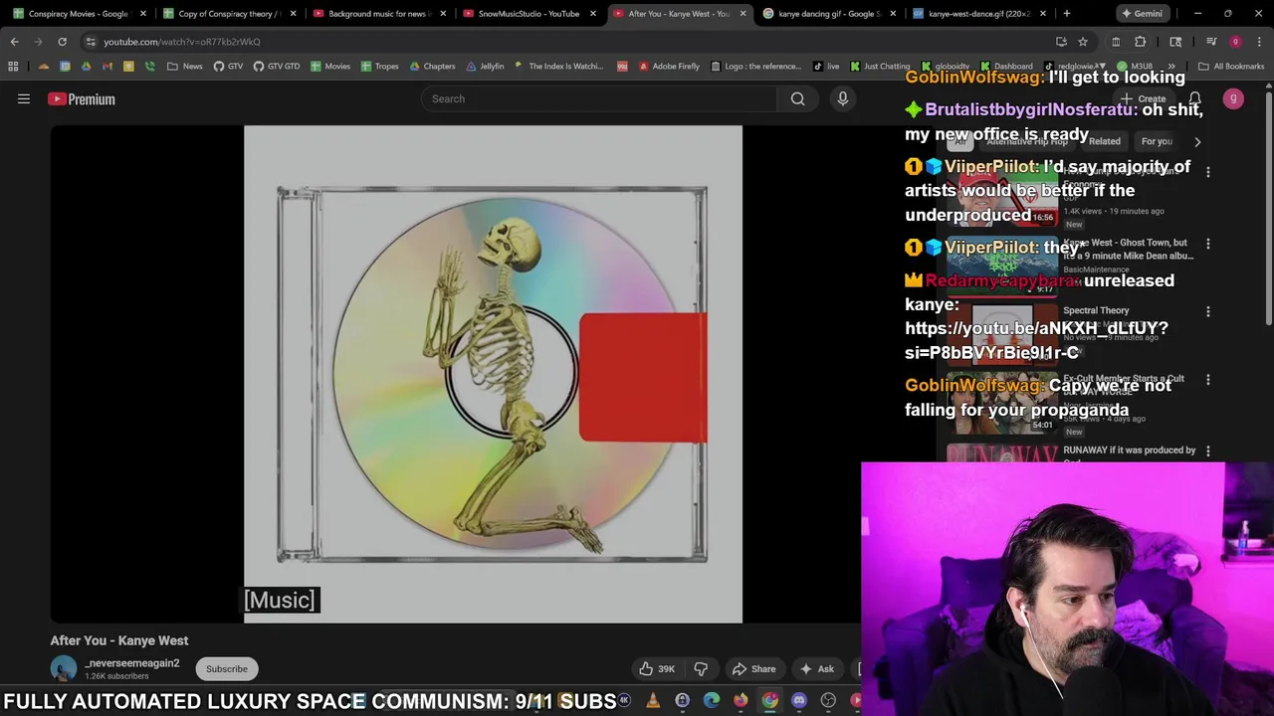The width and height of the screenshot is (1274, 716).
Task: Open the Chrome apps grid in bookmarks bar
Action: [13, 67]
